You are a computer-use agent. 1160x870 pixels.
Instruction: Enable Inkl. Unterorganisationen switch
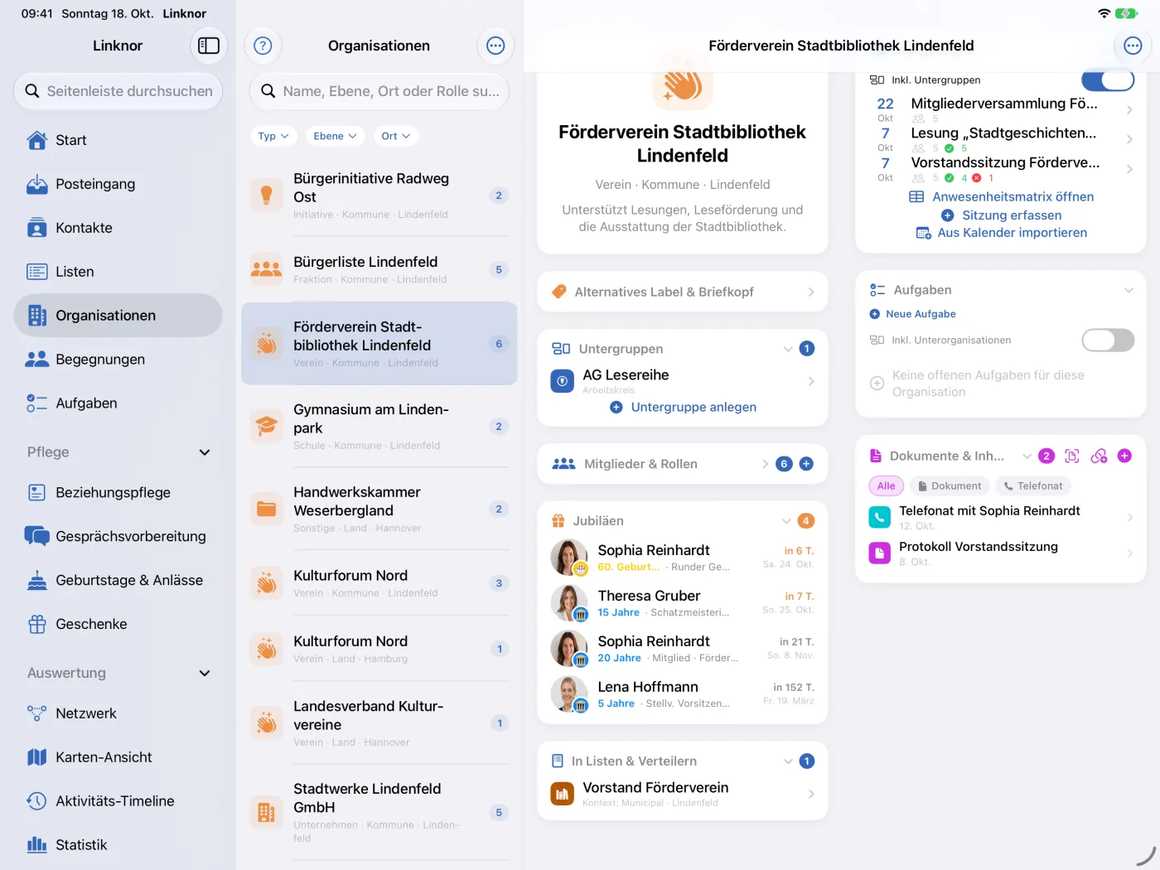[x=1108, y=340]
